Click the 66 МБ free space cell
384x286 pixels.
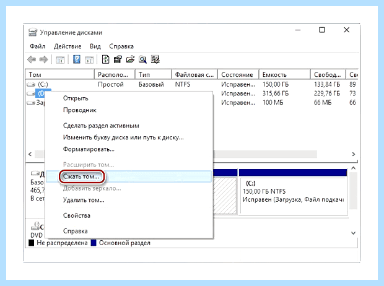(323, 102)
